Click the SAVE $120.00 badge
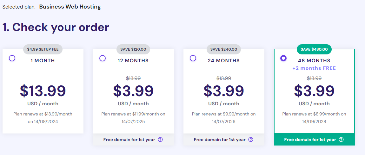The height and width of the screenshot is (155, 365). coord(133,49)
